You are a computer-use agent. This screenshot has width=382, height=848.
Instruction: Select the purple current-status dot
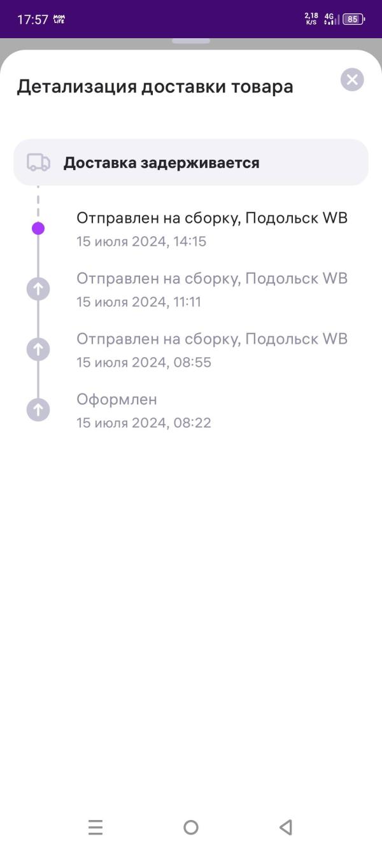coord(38,228)
